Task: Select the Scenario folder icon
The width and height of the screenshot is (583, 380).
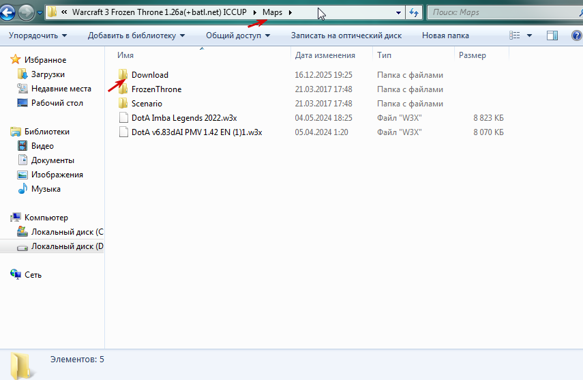Action: click(123, 103)
